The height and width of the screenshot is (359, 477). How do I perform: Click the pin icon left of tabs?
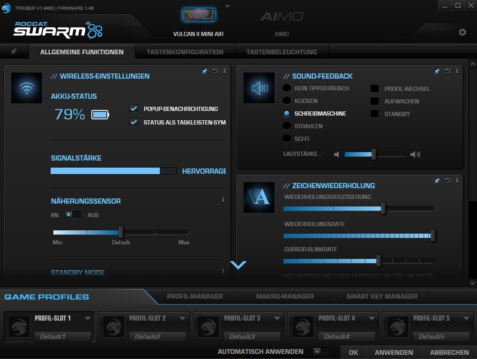click(14, 51)
